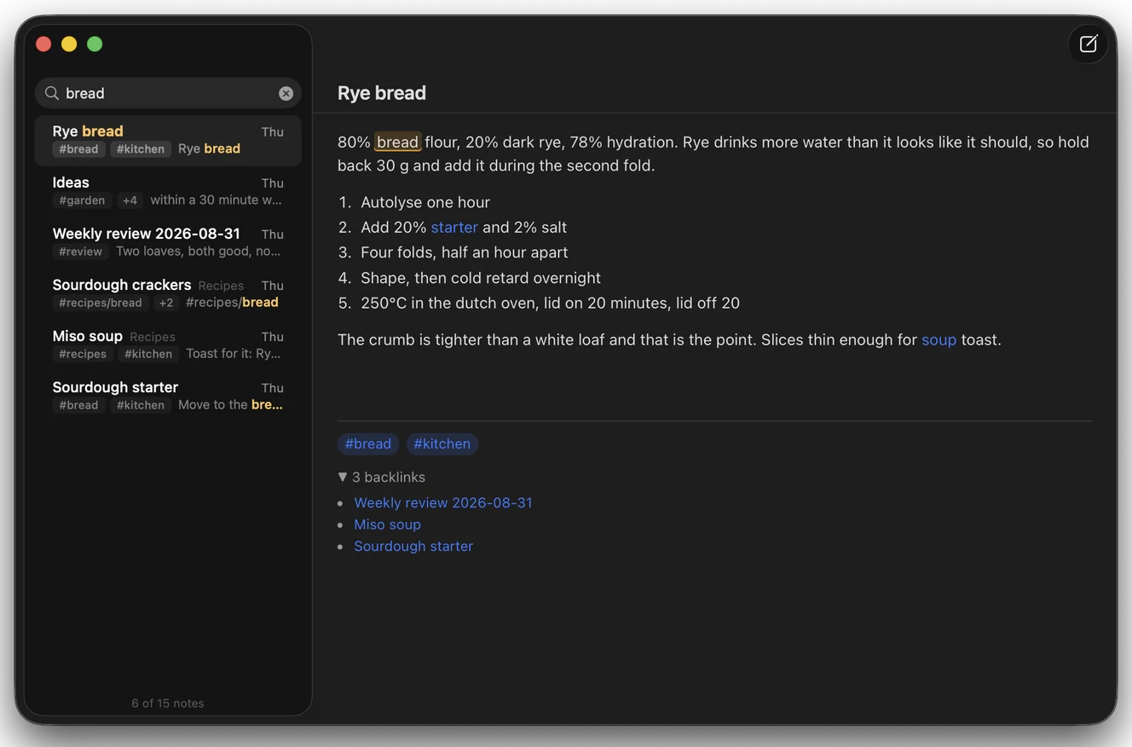Click #kitchen tag chip in Rye bread row
Viewport: 1132px width, 747px height.
pos(141,149)
